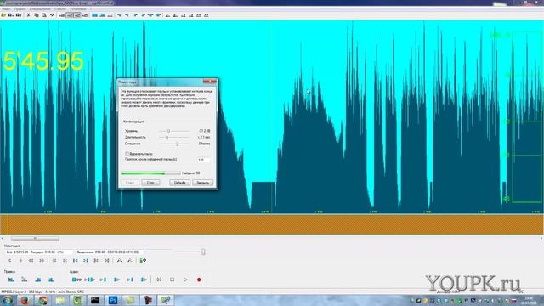Click the single left arrow navigation button

pyautogui.click(x=9, y=261)
